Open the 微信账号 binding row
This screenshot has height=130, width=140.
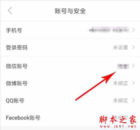(70, 66)
